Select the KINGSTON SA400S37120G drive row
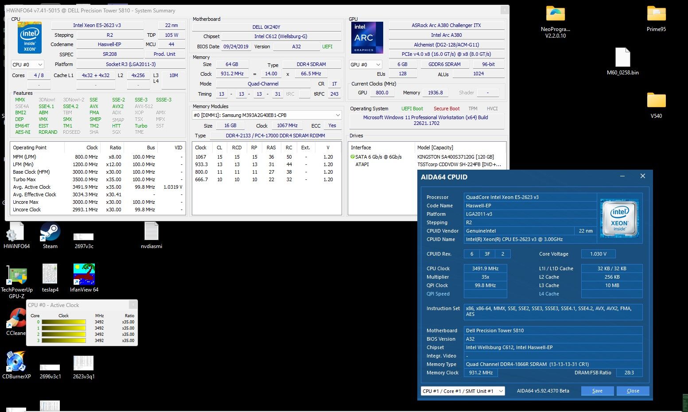Viewport: 688px width, 412px height. [x=427, y=157]
